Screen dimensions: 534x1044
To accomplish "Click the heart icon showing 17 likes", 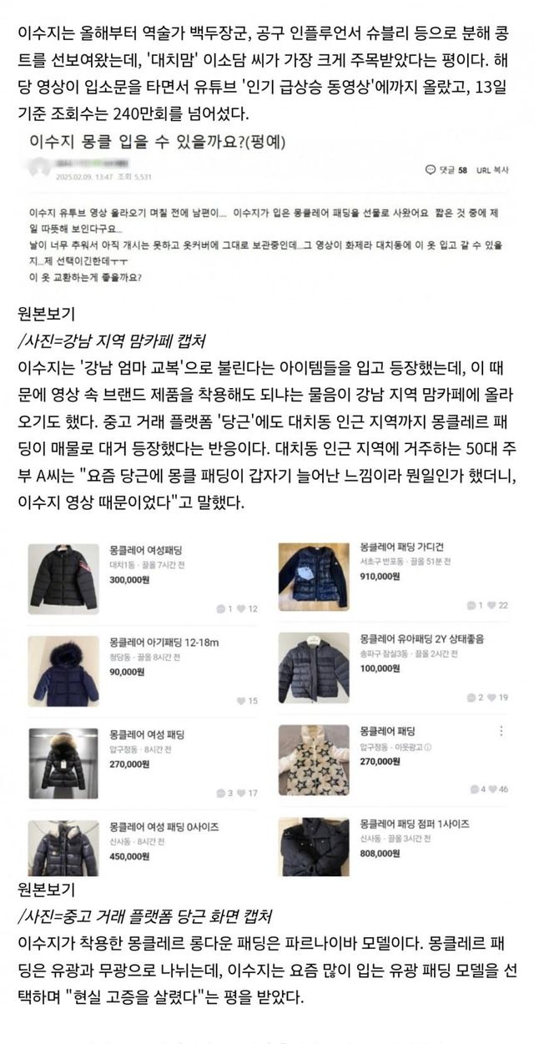I will [241, 793].
